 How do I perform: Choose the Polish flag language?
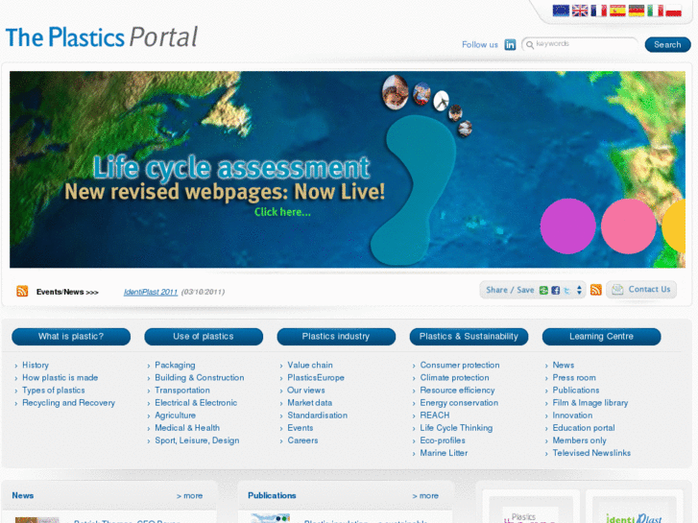[x=673, y=11]
